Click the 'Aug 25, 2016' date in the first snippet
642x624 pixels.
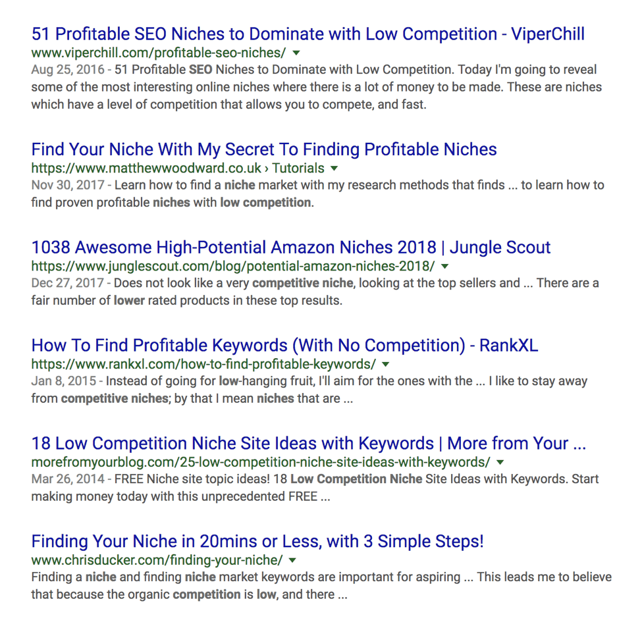pyautogui.click(x=67, y=69)
